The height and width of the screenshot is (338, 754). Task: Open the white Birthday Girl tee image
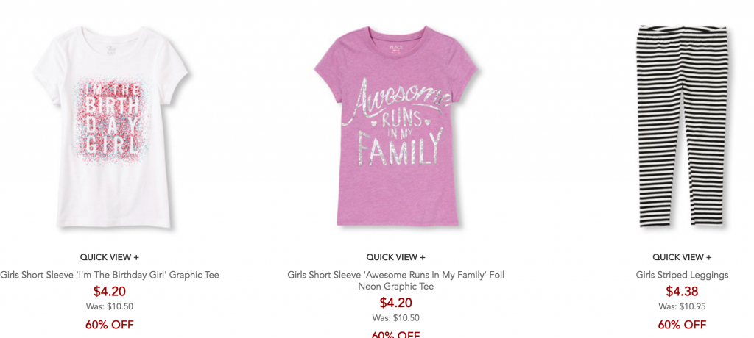pos(110,126)
